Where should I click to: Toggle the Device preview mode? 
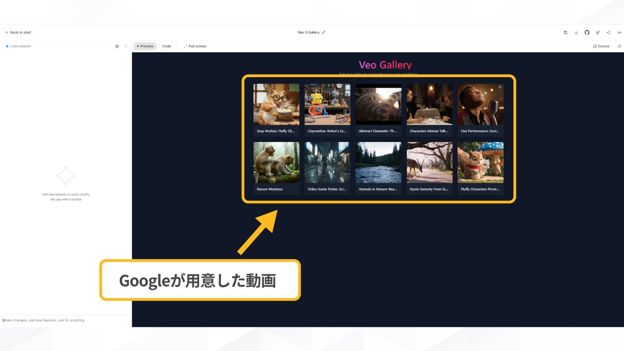pos(601,46)
